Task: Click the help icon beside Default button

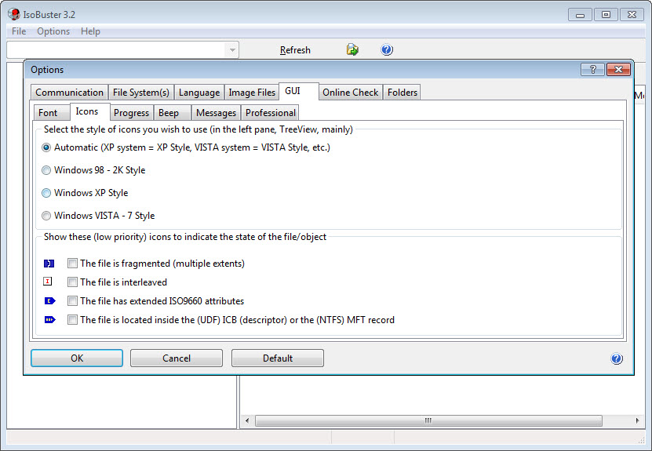Action: (616, 358)
